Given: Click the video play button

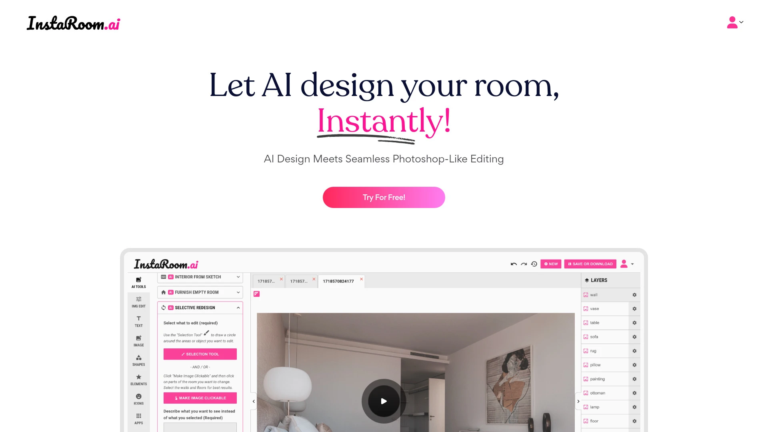Looking at the screenshot, I should click(x=384, y=401).
